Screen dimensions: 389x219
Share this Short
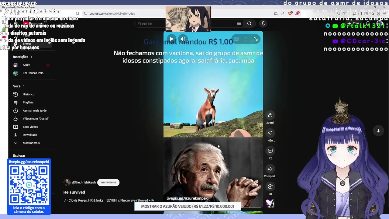[270, 169]
